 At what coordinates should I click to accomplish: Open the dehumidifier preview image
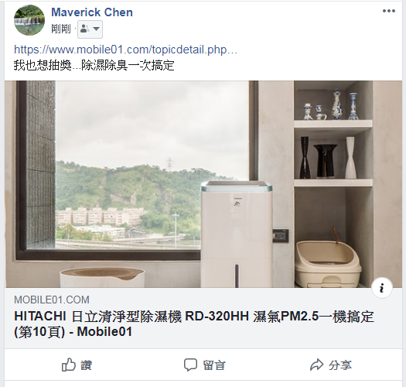pyautogui.click(x=203, y=184)
